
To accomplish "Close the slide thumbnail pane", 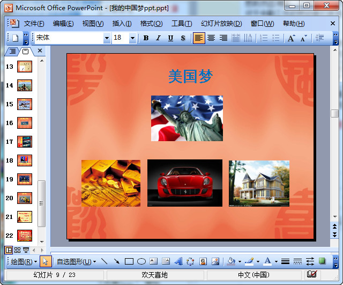I will [x=40, y=50].
